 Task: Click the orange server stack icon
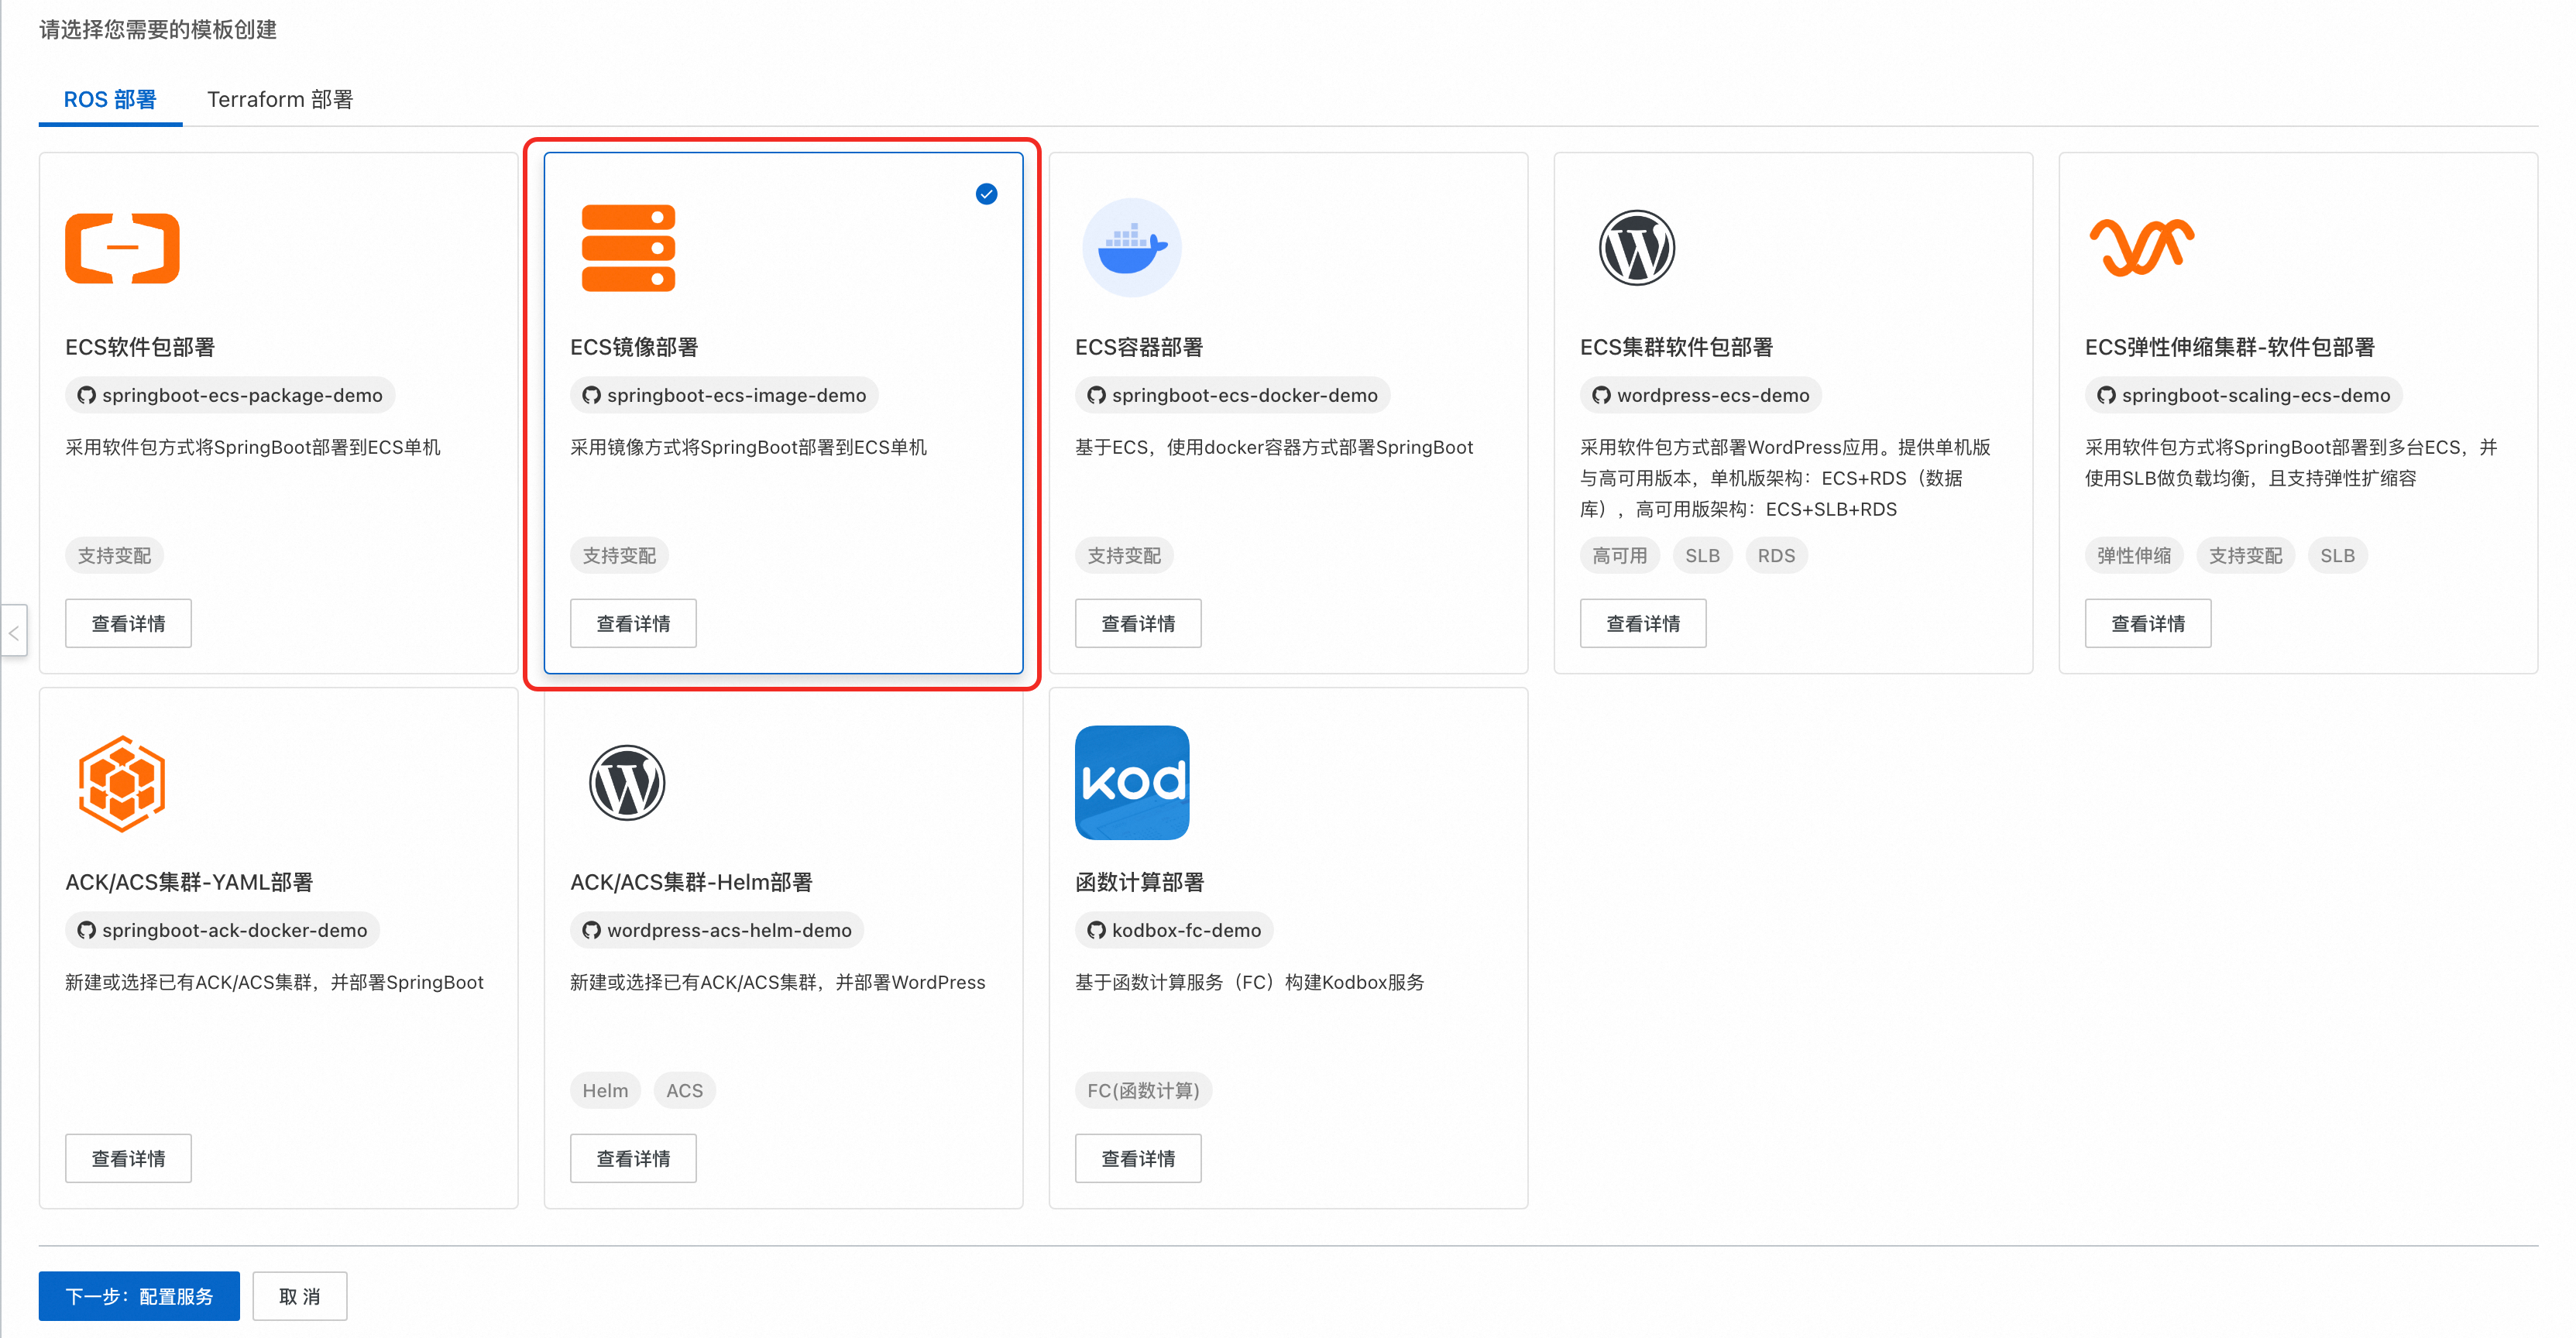[628, 248]
